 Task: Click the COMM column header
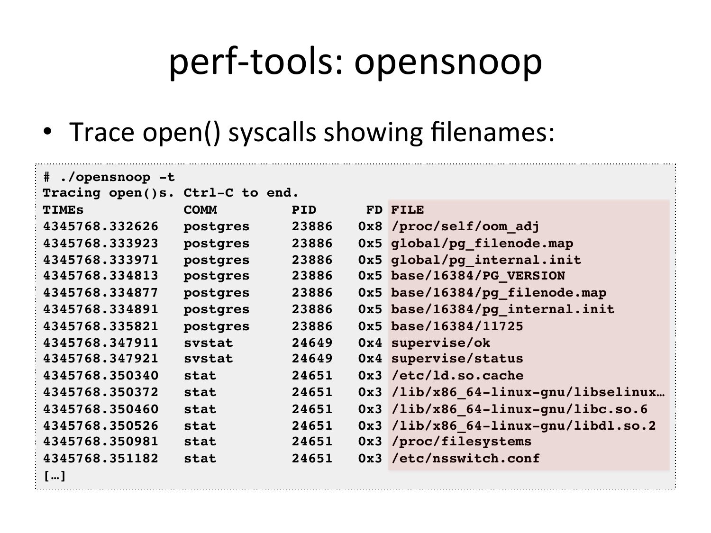tap(200, 209)
